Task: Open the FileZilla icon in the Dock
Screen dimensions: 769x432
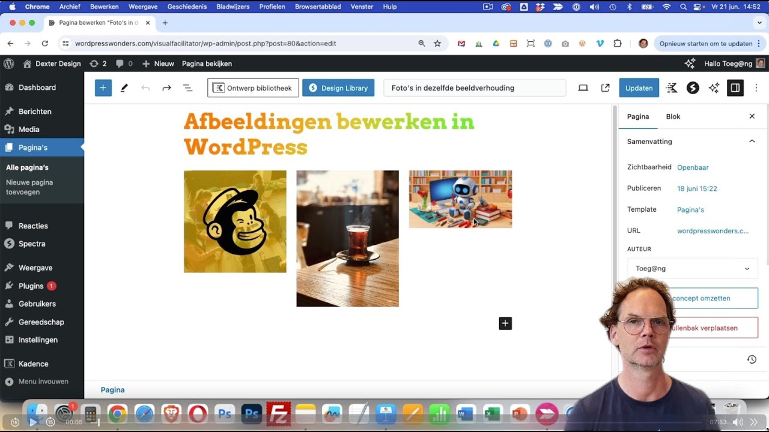Action: [279, 414]
